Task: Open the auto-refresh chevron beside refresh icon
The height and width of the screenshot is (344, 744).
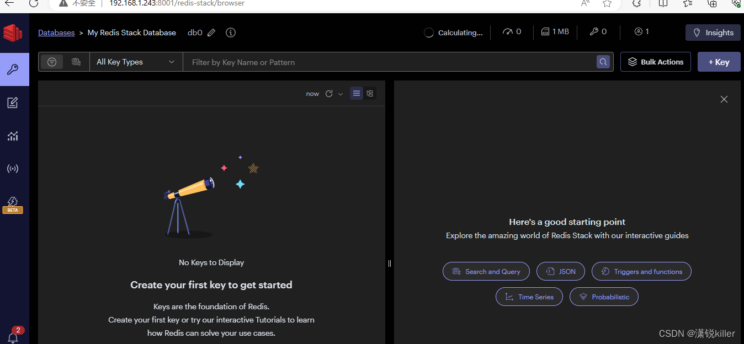Action: click(341, 94)
